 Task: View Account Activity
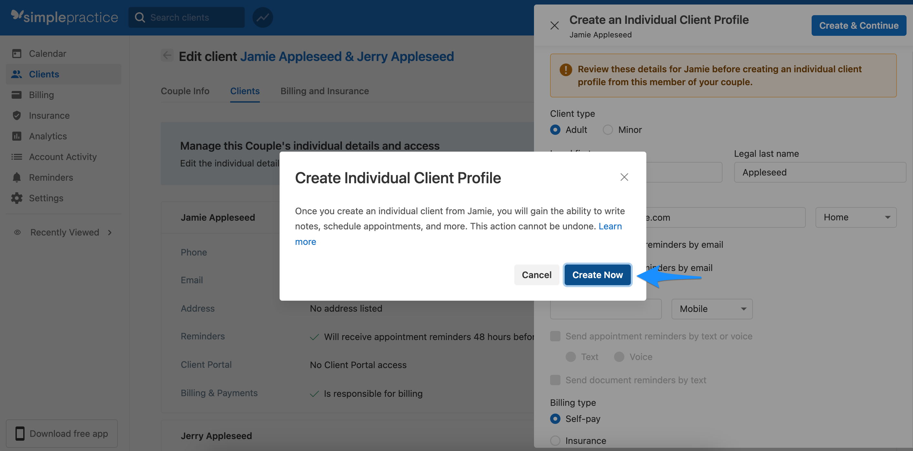[63, 156]
